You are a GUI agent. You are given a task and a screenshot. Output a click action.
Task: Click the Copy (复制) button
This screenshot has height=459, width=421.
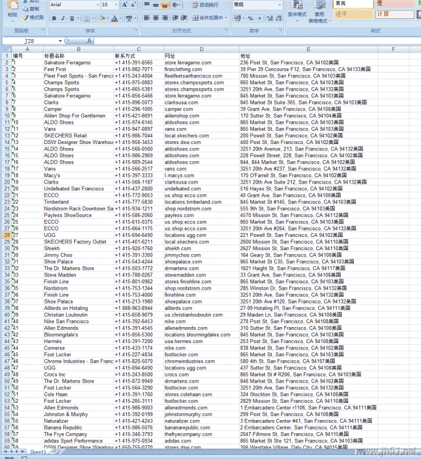click(x=32, y=9)
